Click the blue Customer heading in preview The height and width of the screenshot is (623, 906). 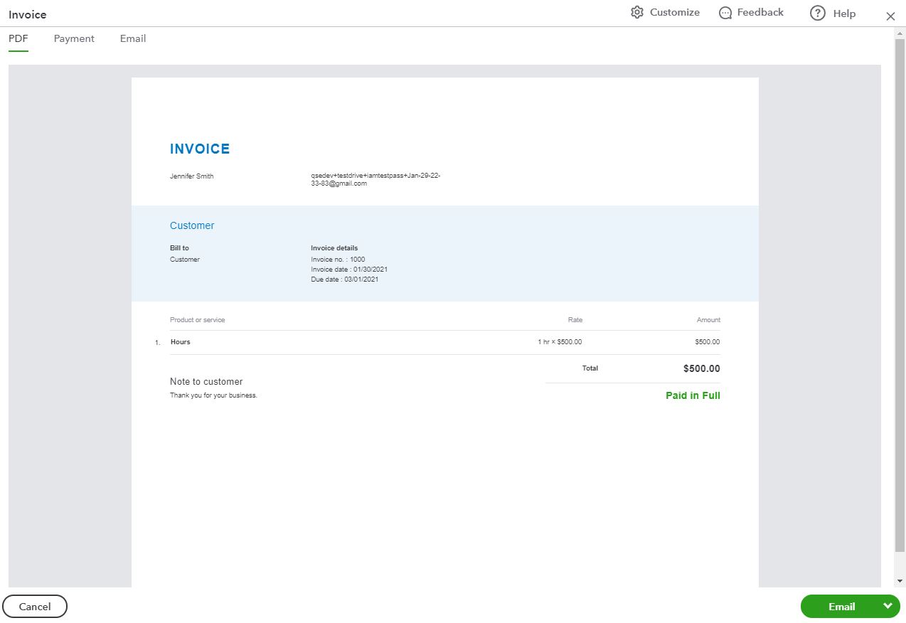(x=192, y=225)
